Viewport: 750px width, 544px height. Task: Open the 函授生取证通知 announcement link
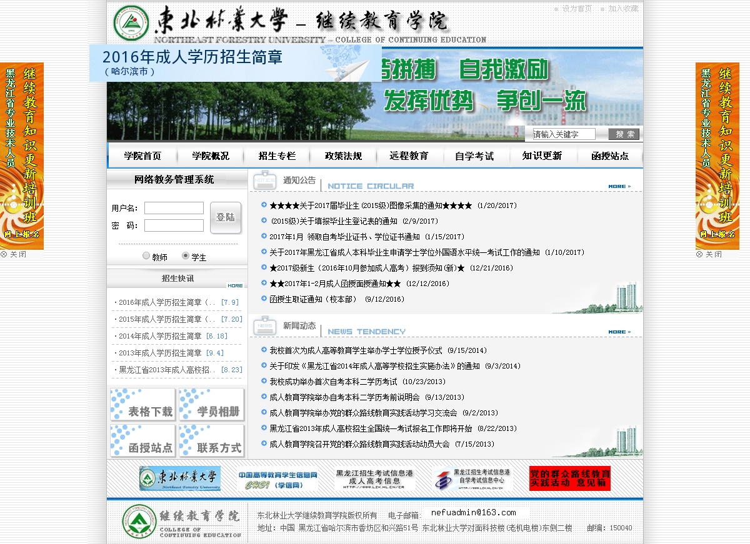(313, 299)
